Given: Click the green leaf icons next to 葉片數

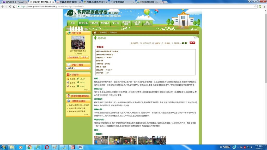Looking at the screenshot, I should coord(184,43).
